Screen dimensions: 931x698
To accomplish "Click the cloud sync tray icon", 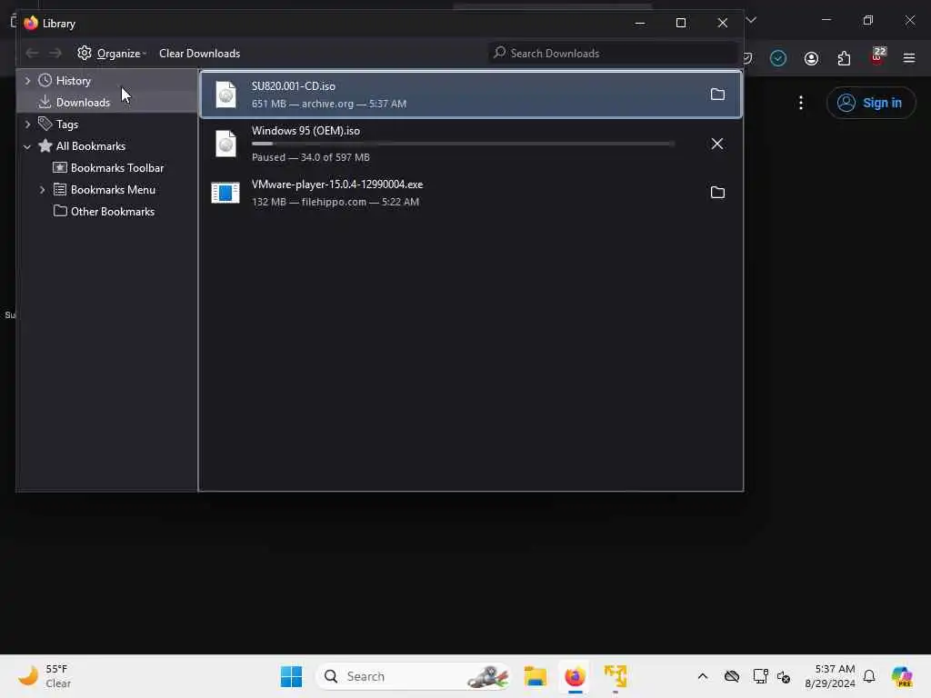I will click(x=732, y=676).
